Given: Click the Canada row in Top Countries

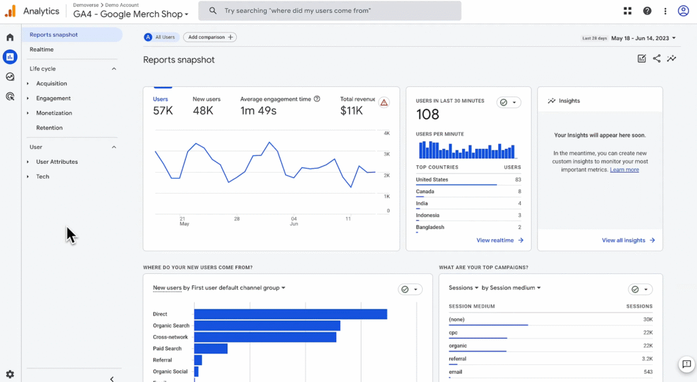Looking at the screenshot, I should [468, 192].
